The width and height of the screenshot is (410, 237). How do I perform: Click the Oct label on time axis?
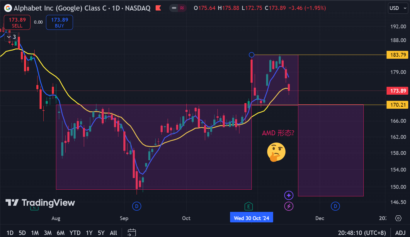coord(186,218)
